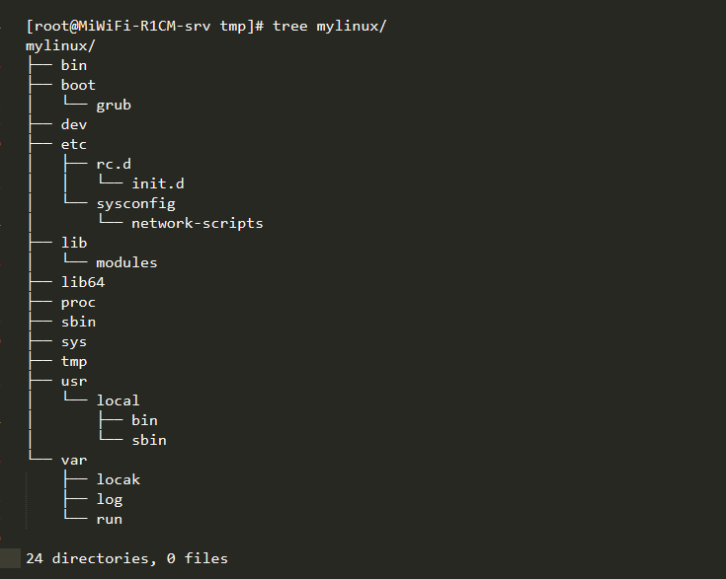Click the tree mylinux/ command text

click(x=329, y=27)
